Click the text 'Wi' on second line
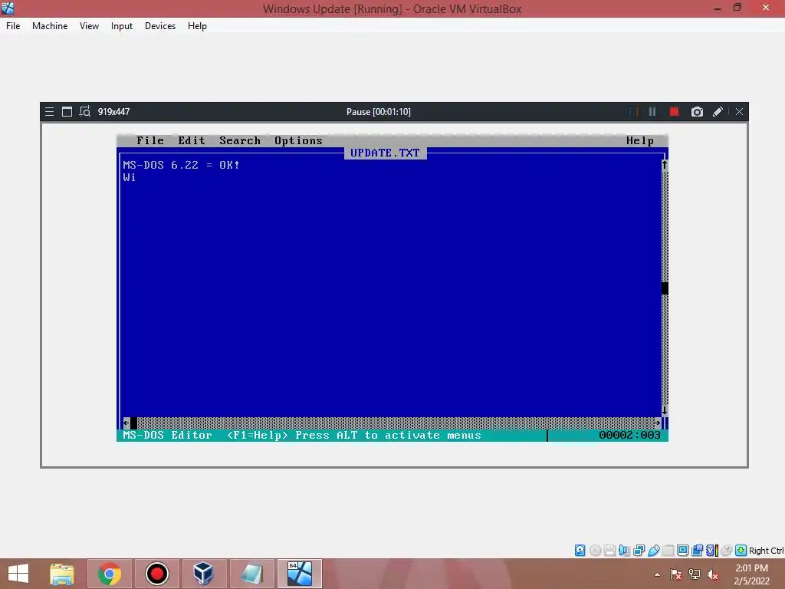The width and height of the screenshot is (785, 589). [129, 177]
